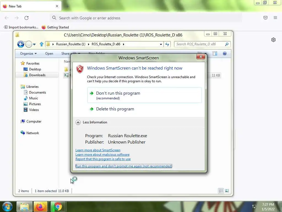Switch to large icons view in Explorer

(227, 191)
